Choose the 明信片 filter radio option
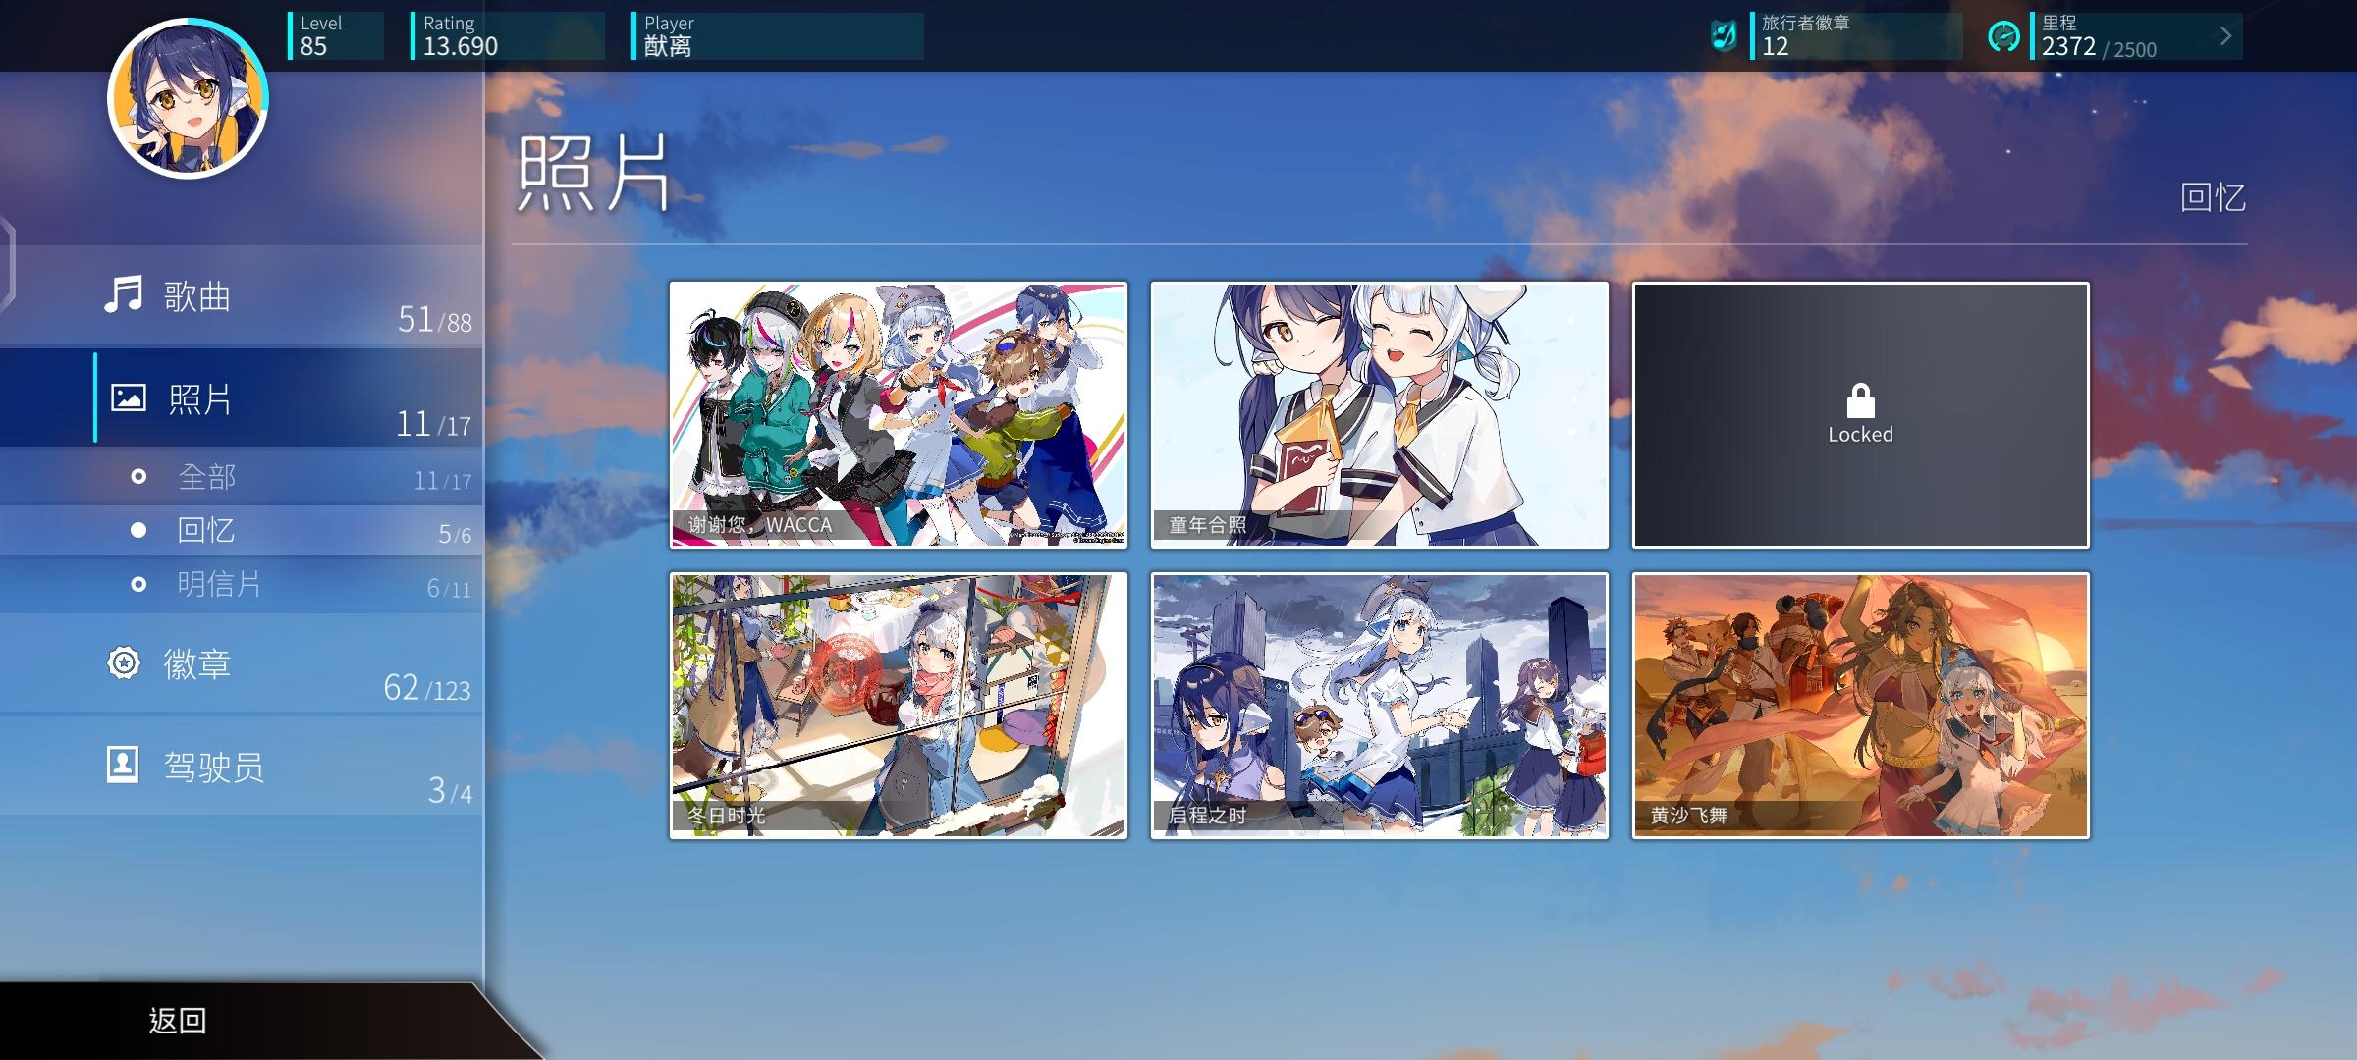2357x1060 pixels. pyautogui.click(x=138, y=584)
